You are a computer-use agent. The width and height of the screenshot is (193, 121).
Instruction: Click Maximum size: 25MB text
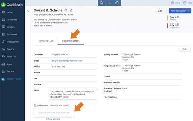(x=59, y=105)
